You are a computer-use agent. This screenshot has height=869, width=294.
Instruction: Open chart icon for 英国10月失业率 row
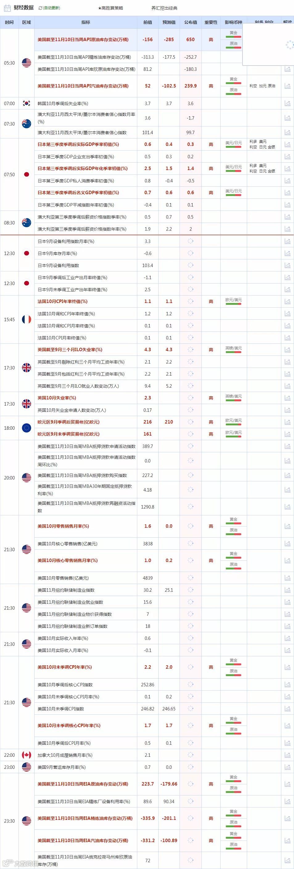pyautogui.click(x=287, y=398)
